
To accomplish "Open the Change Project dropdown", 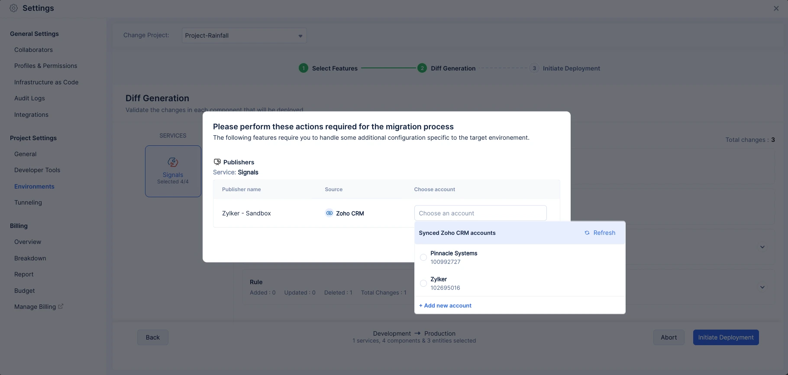I will click(x=244, y=35).
